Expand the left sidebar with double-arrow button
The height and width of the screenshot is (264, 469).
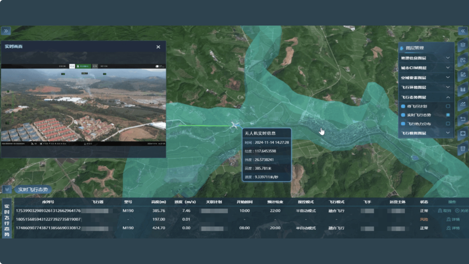[6, 31]
